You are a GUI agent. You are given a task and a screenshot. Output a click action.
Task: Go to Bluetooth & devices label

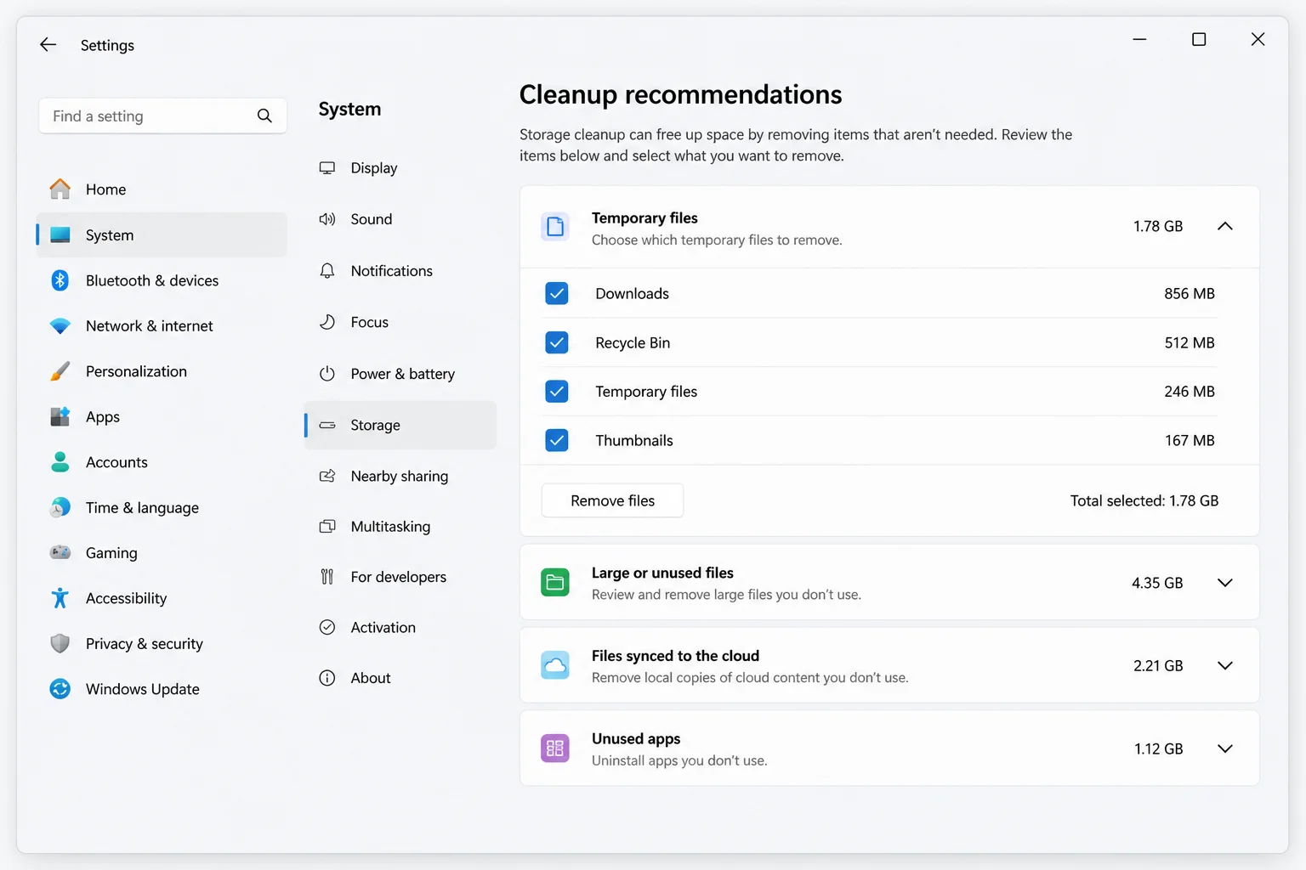click(152, 280)
